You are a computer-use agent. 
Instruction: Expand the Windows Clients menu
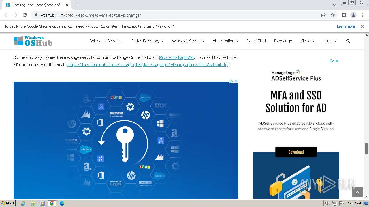[x=188, y=41]
